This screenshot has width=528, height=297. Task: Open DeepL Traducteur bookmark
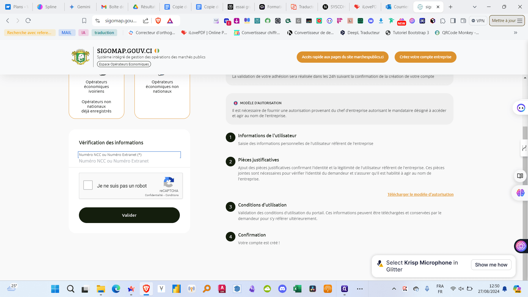click(x=360, y=33)
